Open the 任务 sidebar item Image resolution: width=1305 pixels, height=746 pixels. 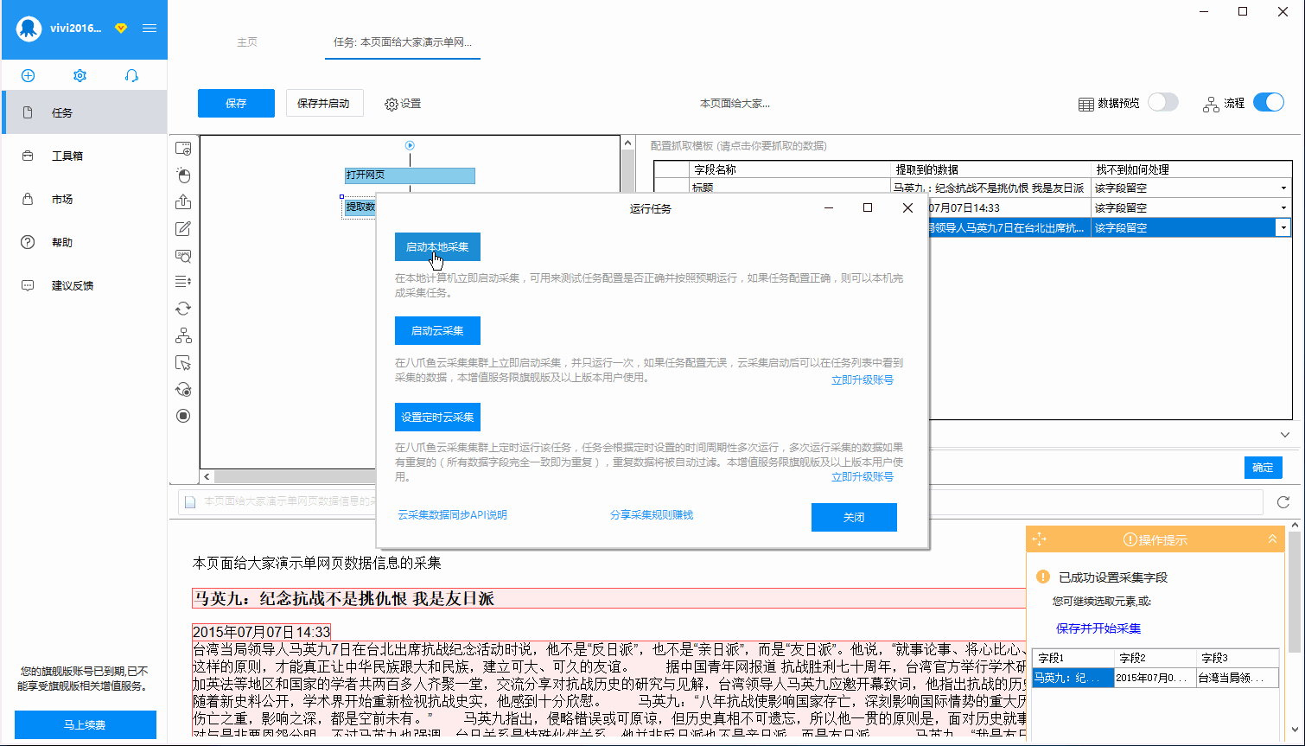click(84, 112)
